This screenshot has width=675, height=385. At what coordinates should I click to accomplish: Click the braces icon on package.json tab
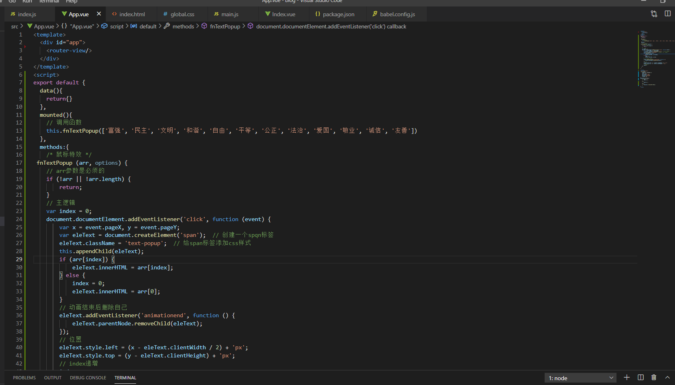point(318,14)
